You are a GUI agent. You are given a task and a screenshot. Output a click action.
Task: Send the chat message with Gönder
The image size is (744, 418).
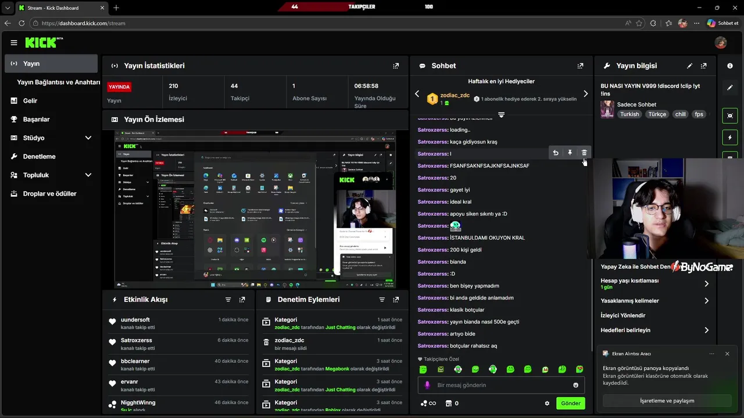(x=571, y=403)
